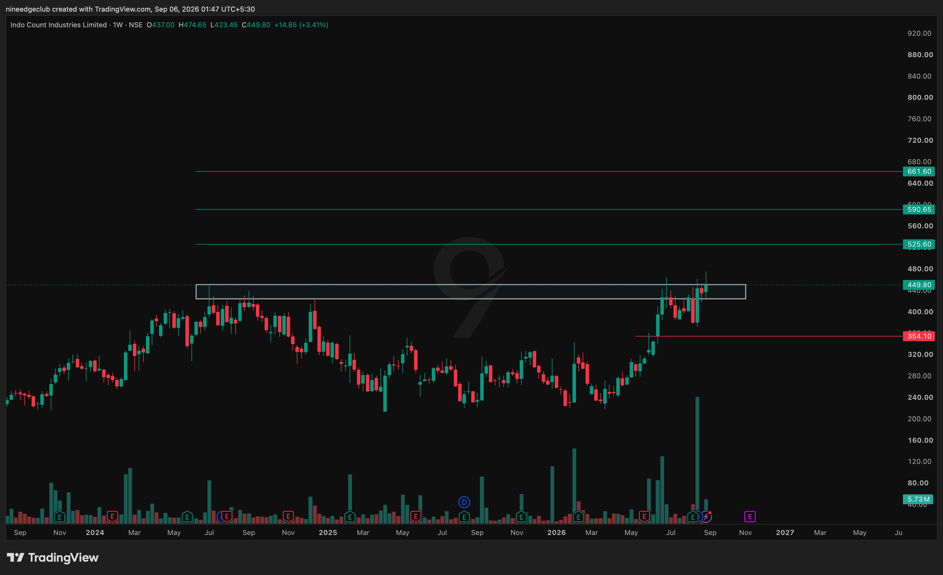Click the high value H474.65

point(192,25)
